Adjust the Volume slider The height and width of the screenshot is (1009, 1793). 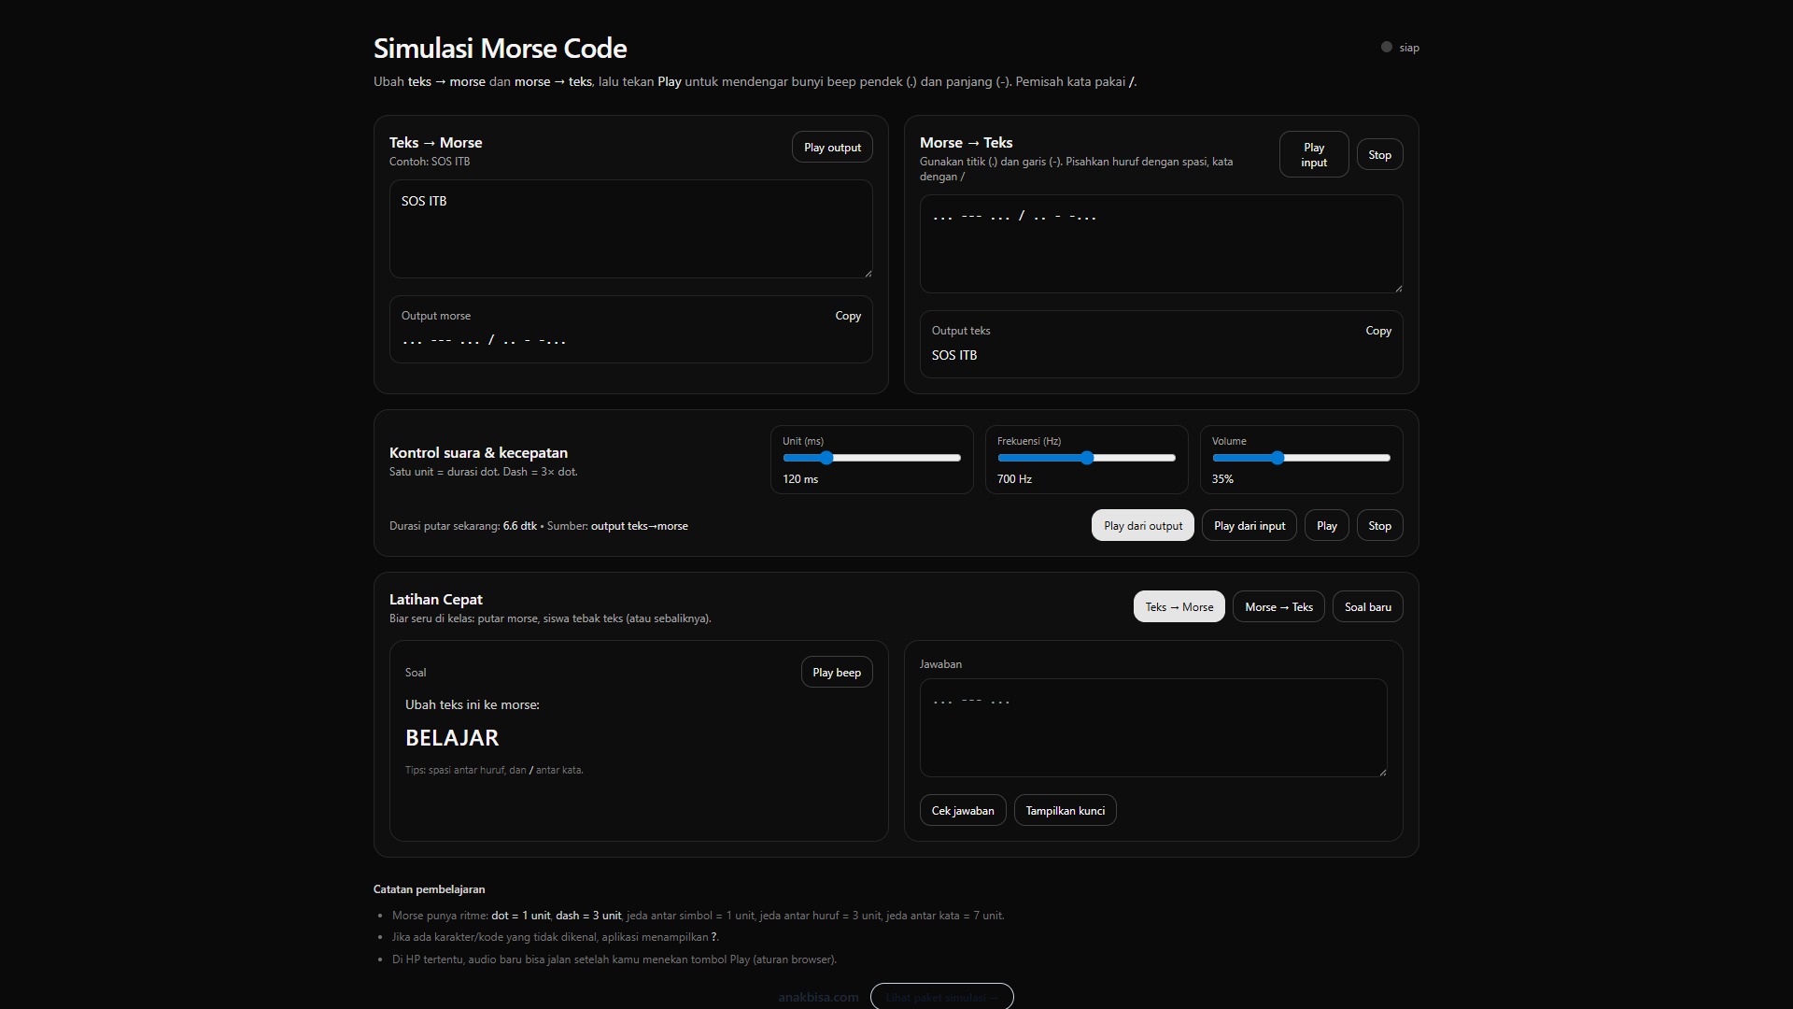pos(1302,458)
